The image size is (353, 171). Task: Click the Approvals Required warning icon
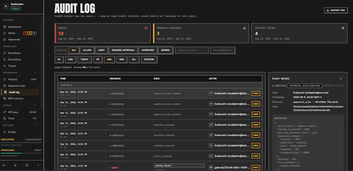point(244,28)
